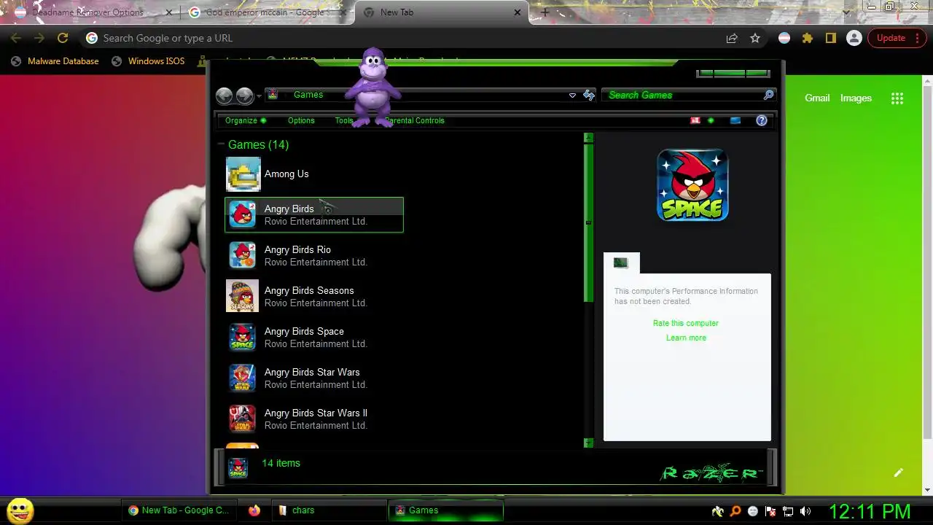Click the change view icon
This screenshot has width=933, height=525.
[x=695, y=120]
